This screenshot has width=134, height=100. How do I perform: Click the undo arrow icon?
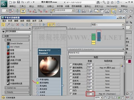point(23,2)
